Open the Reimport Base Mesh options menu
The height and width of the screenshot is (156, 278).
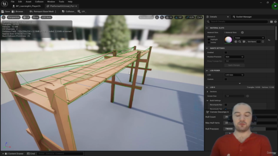(56, 12)
